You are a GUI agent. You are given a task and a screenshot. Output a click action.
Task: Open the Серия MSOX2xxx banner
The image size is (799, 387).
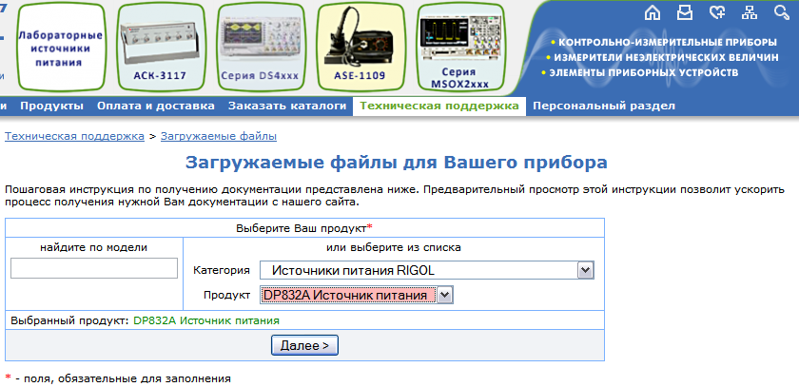459,47
